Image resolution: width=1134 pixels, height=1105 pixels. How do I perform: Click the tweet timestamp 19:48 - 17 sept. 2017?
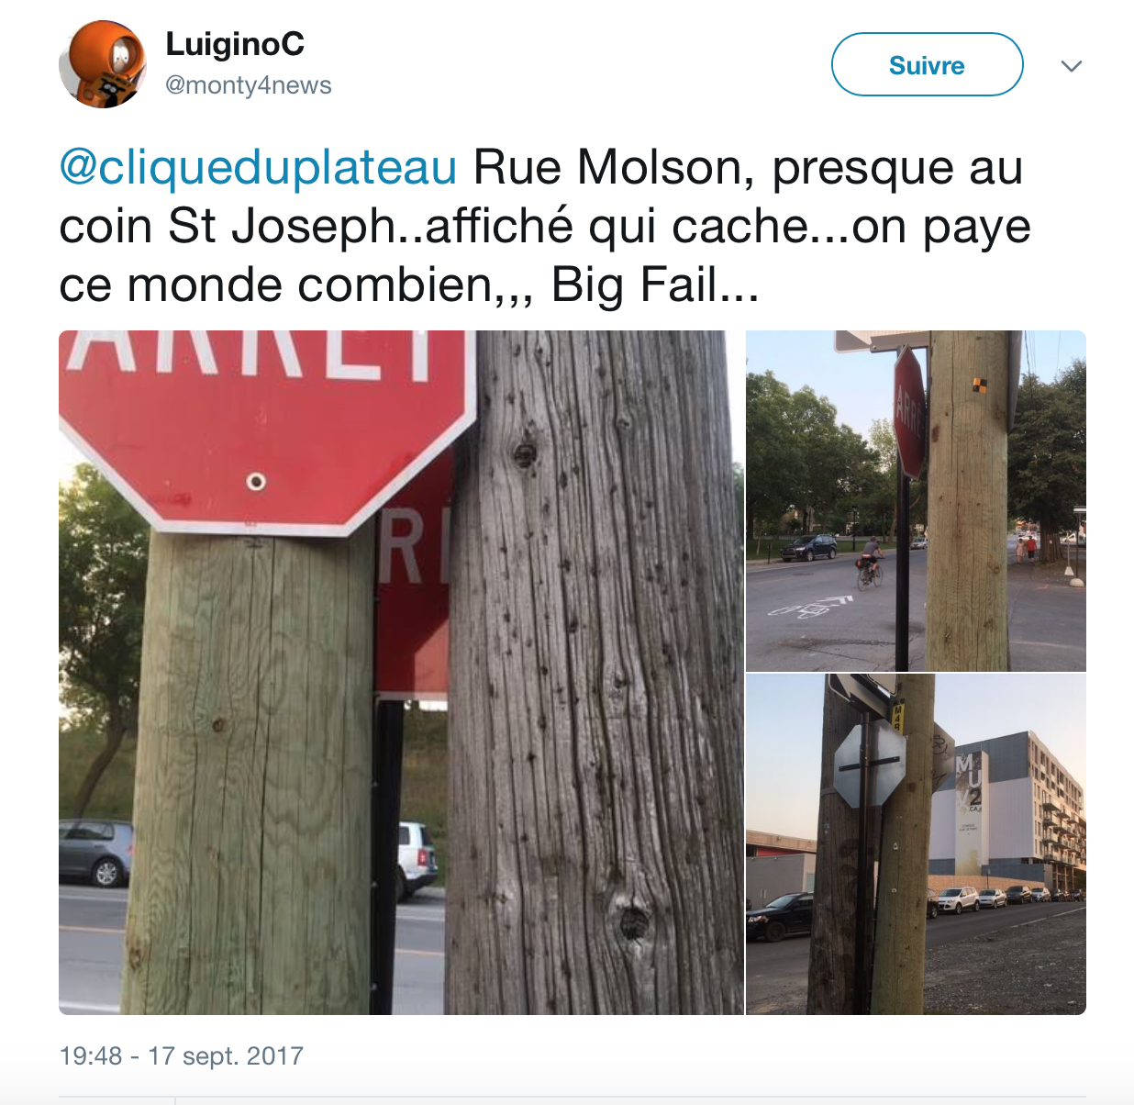[x=182, y=1055]
